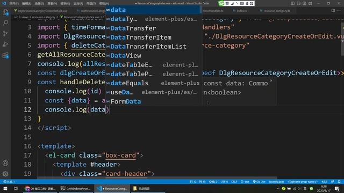Open the Accounts menu icon
Viewport: 344px width, 193px height.
pyautogui.click(x=5, y=163)
